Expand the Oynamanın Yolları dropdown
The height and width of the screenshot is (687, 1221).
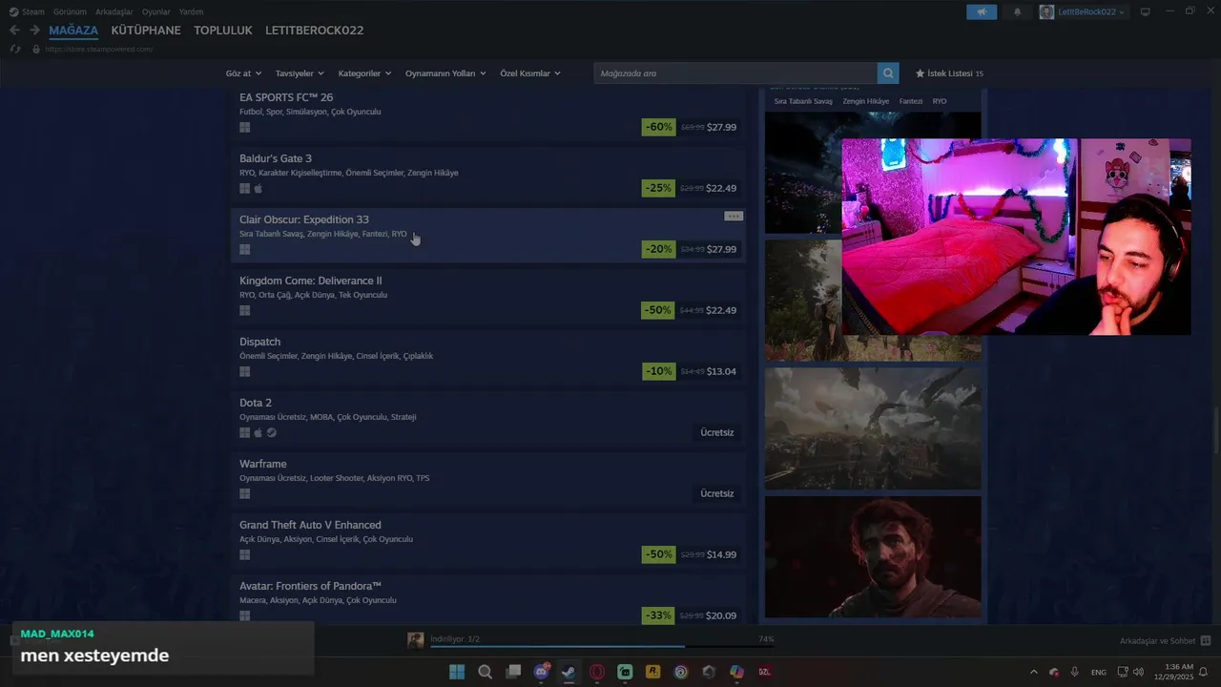[x=445, y=73]
